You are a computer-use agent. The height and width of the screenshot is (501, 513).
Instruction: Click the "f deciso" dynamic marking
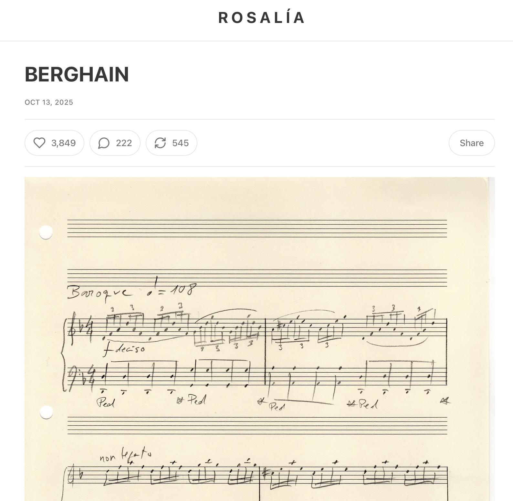124,349
